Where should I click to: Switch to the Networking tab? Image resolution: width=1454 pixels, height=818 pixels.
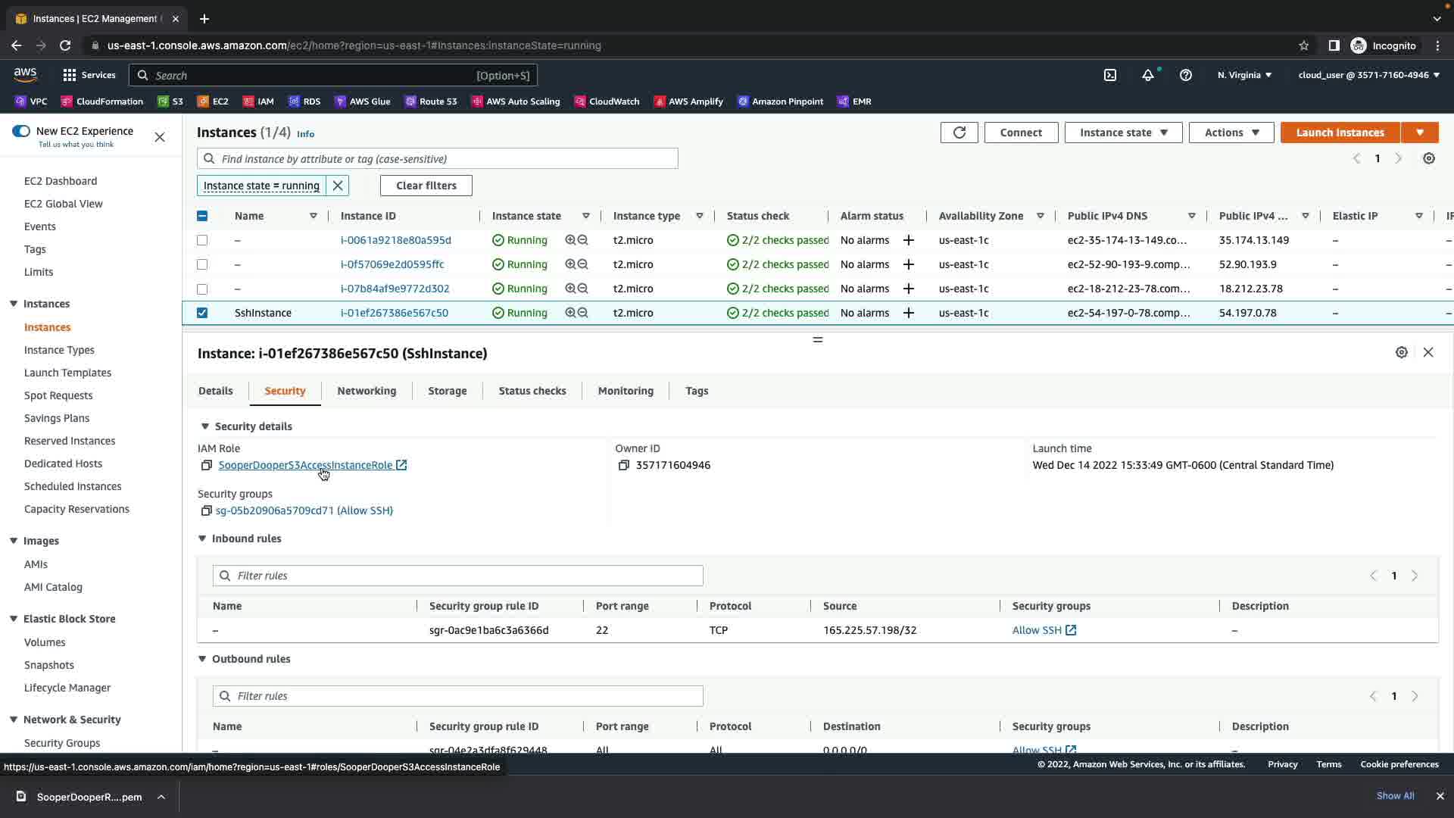click(367, 391)
